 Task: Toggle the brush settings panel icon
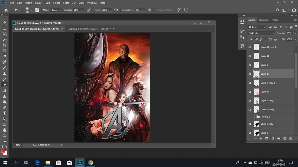pos(37,10)
